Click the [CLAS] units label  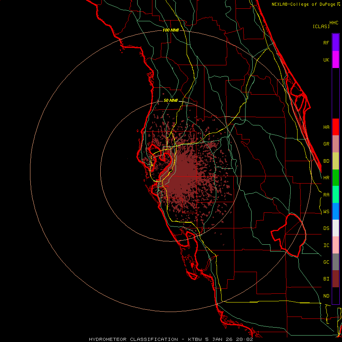[321, 27]
